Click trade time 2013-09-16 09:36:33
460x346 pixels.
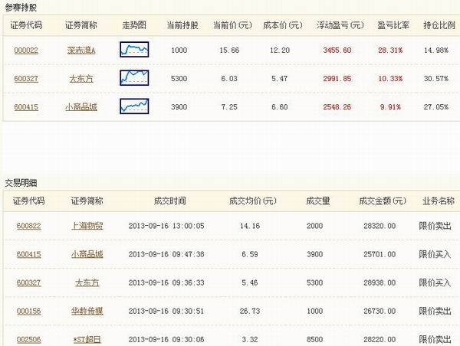click(x=166, y=282)
